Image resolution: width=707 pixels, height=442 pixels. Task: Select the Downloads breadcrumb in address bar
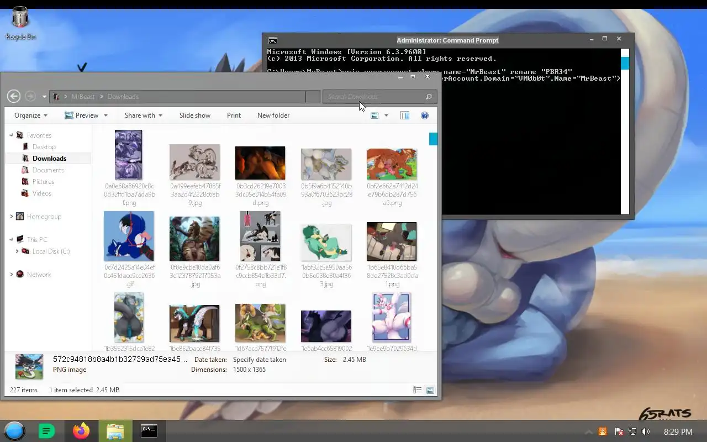point(123,97)
